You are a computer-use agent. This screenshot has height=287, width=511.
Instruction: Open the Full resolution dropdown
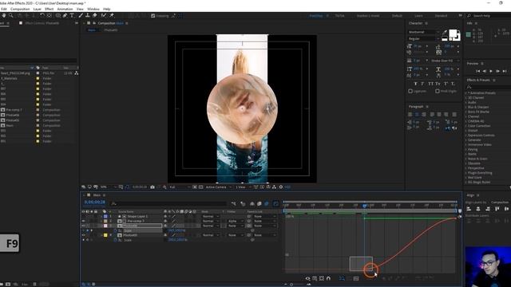(180, 187)
